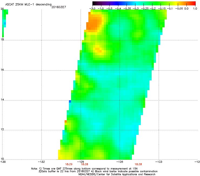Click the 1.0 color bar label
This screenshot has height=176, width=200.
[195, 9]
